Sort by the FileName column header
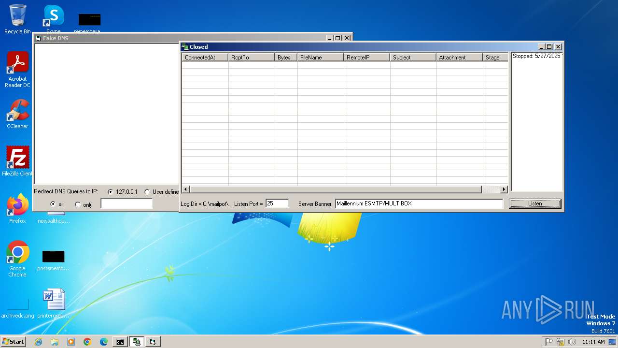 tap(321, 57)
